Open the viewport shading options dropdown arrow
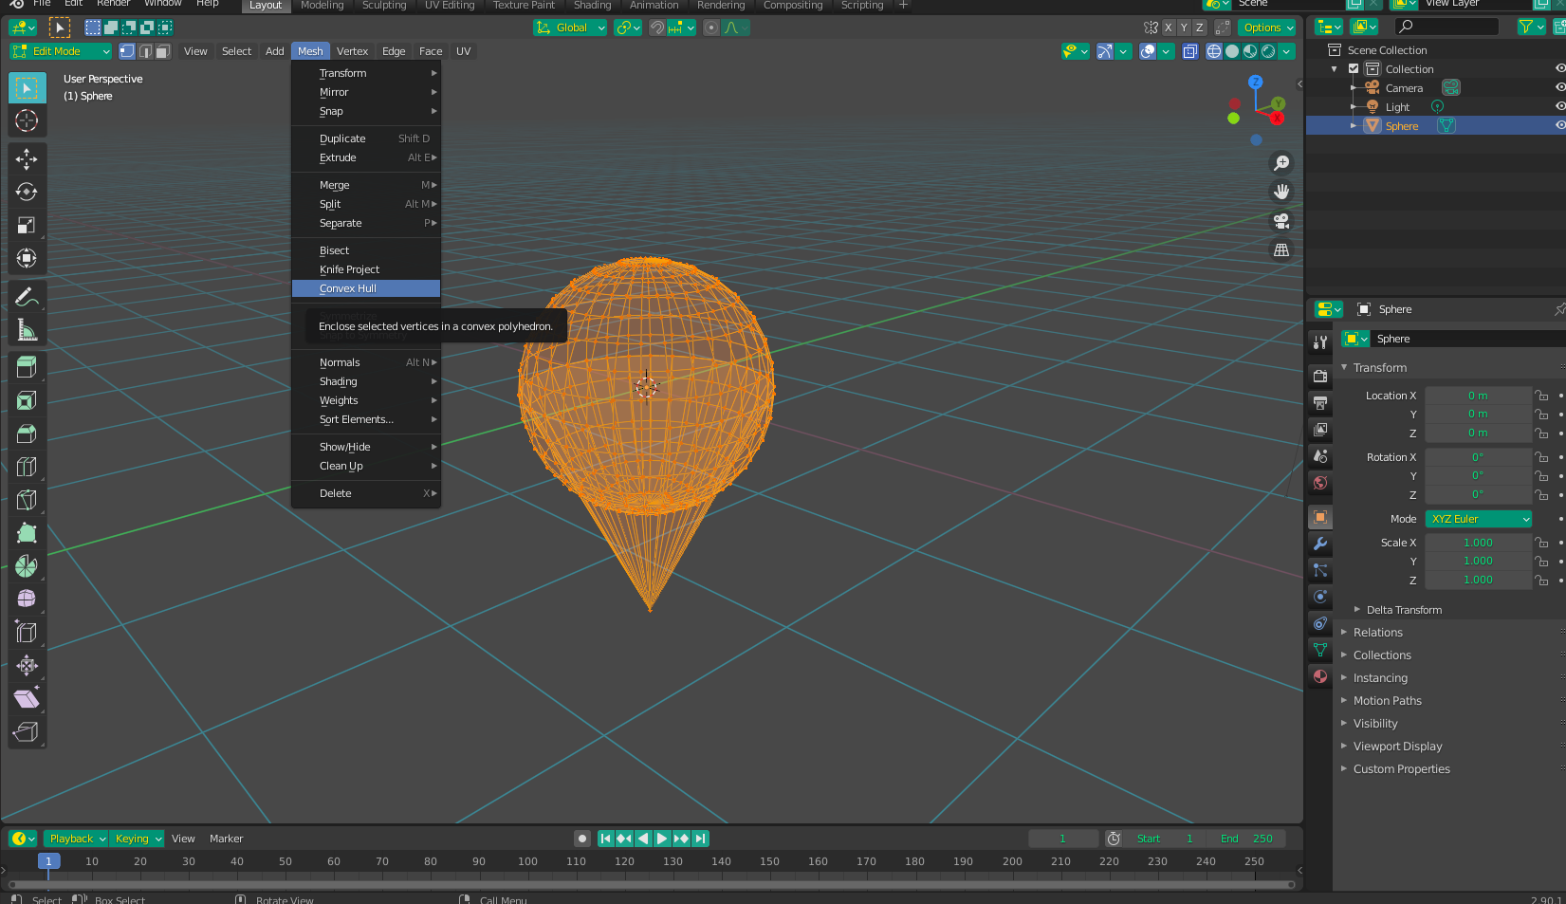1566x904 pixels. click(1287, 51)
